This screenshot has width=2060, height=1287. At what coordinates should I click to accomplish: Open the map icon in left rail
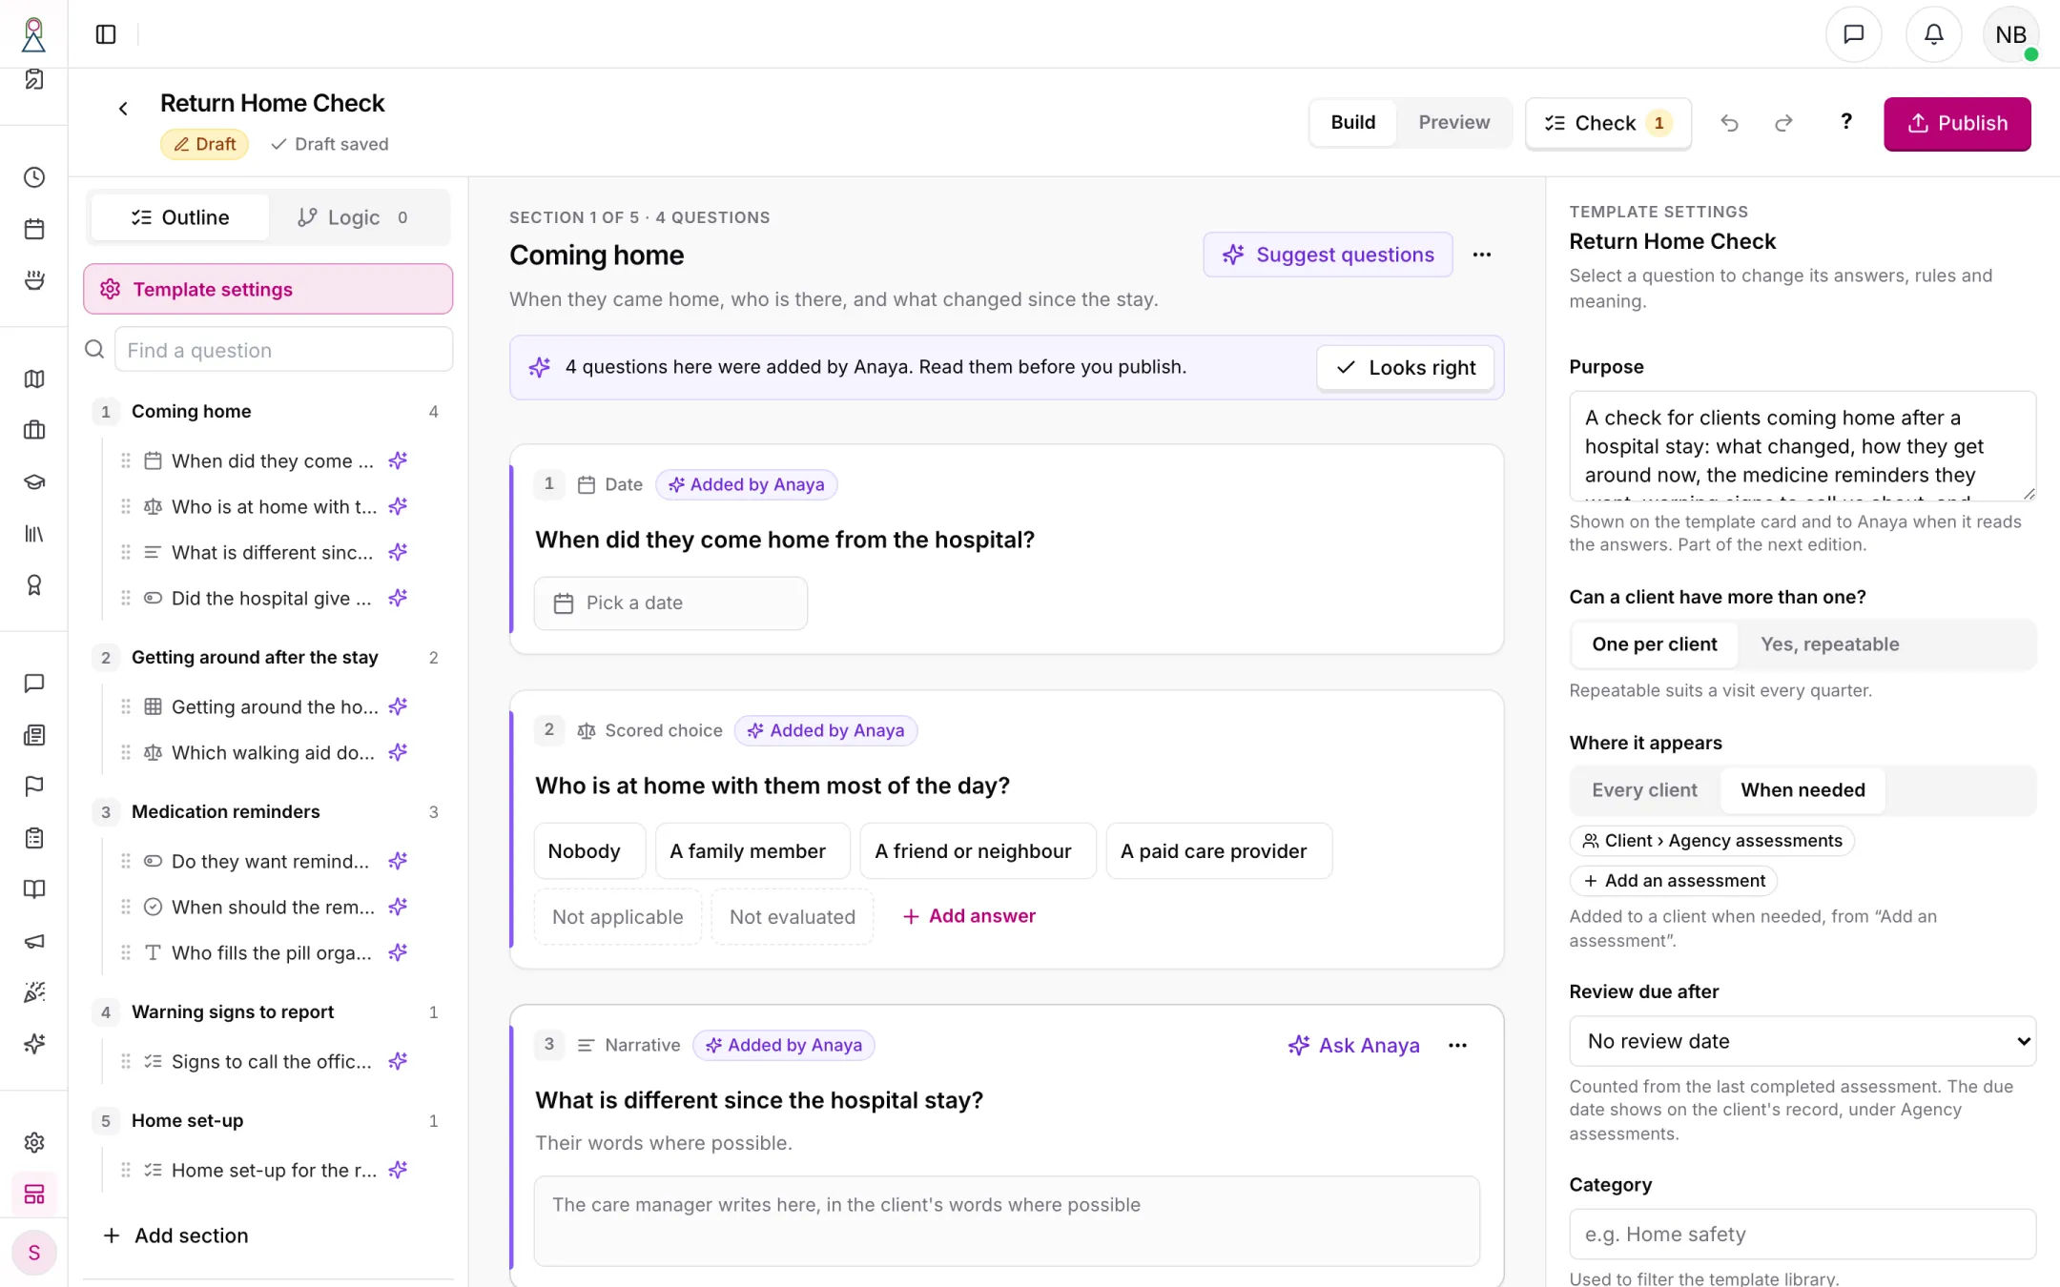(34, 379)
